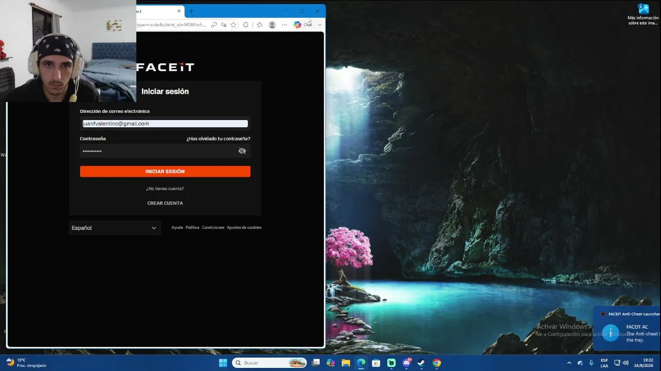Click the FACEIT AC notification toast

(627, 329)
